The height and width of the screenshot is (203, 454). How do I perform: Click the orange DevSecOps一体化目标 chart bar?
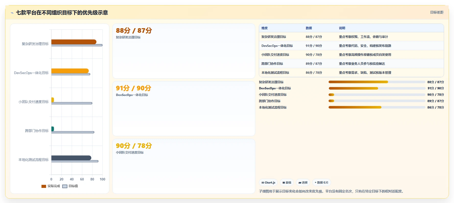[70, 71]
